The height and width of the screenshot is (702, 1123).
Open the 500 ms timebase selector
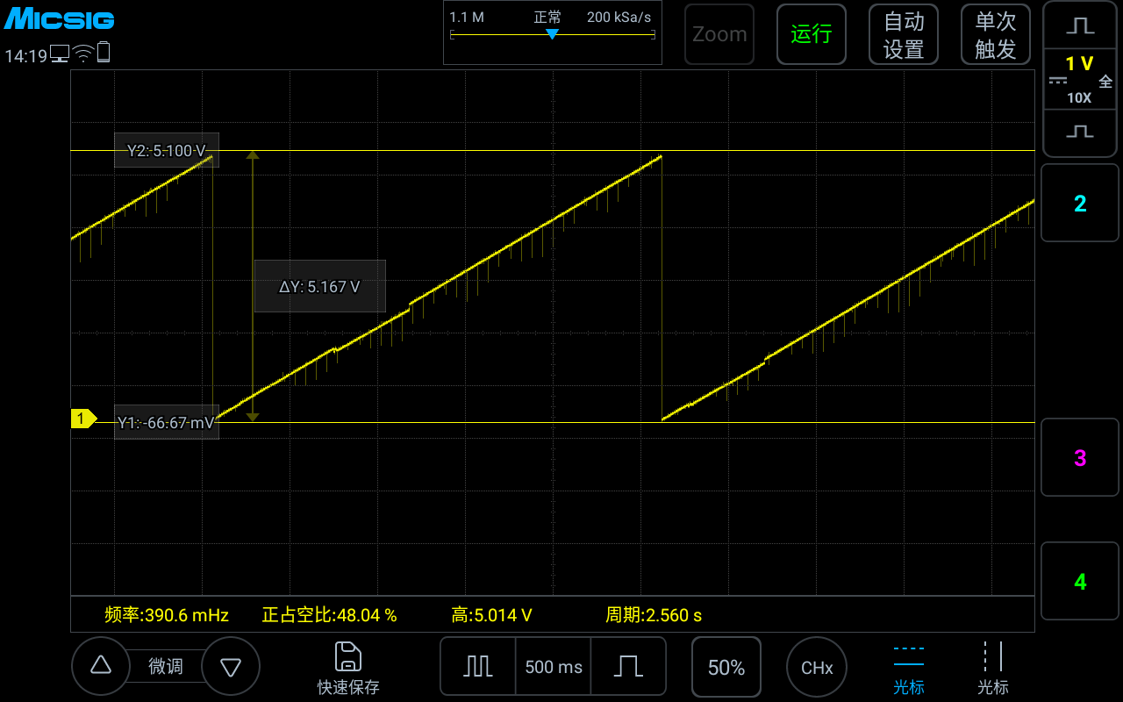[554, 666]
